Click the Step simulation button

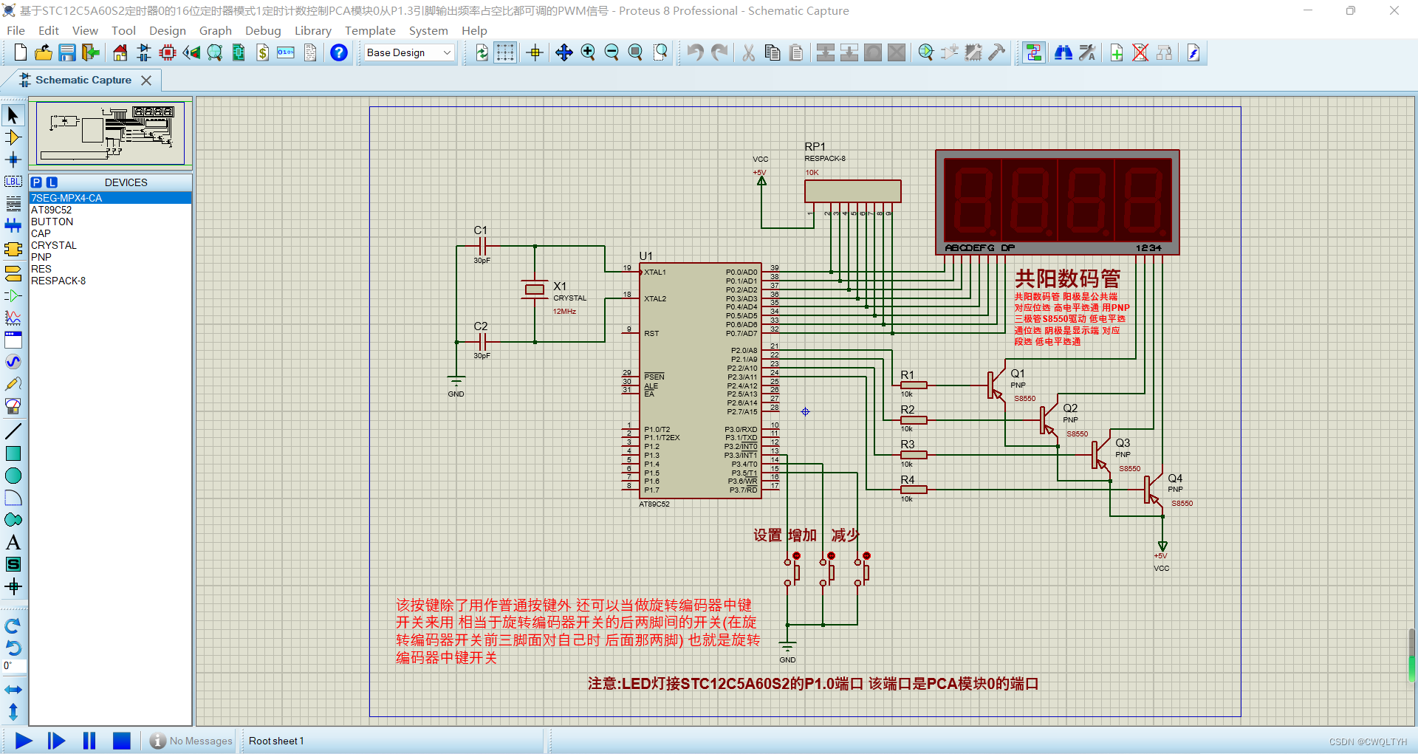coord(56,741)
